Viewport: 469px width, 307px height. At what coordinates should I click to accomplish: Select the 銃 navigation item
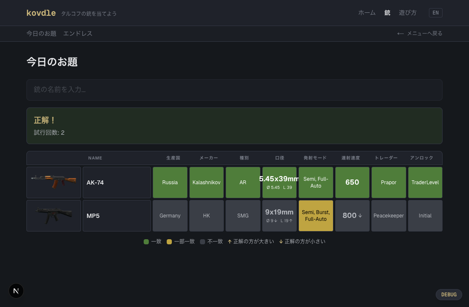tap(387, 13)
